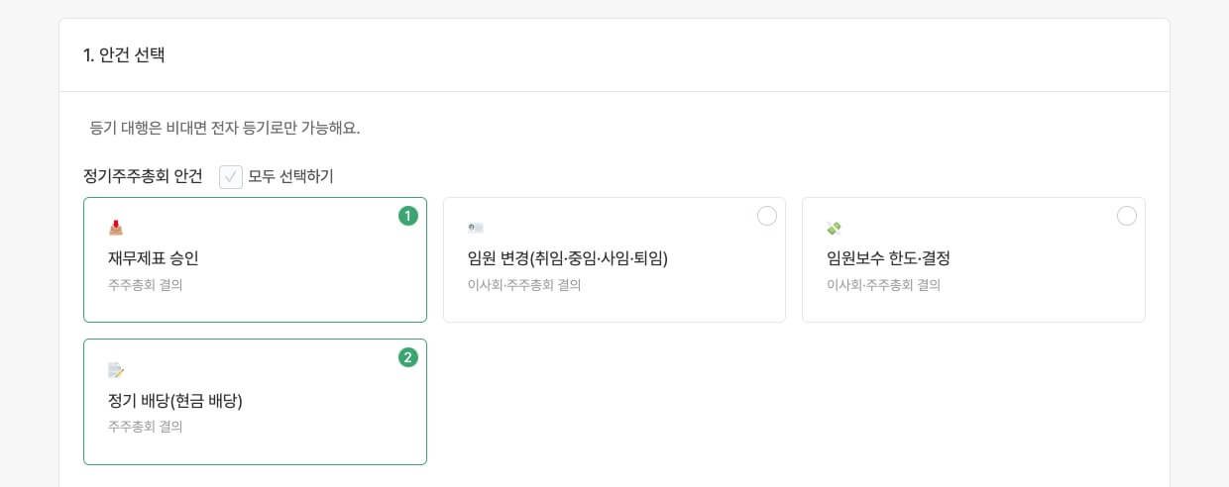
Task: Select the empty circle on 임원보수 한도·결정 card
Action: (x=1127, y=216)
